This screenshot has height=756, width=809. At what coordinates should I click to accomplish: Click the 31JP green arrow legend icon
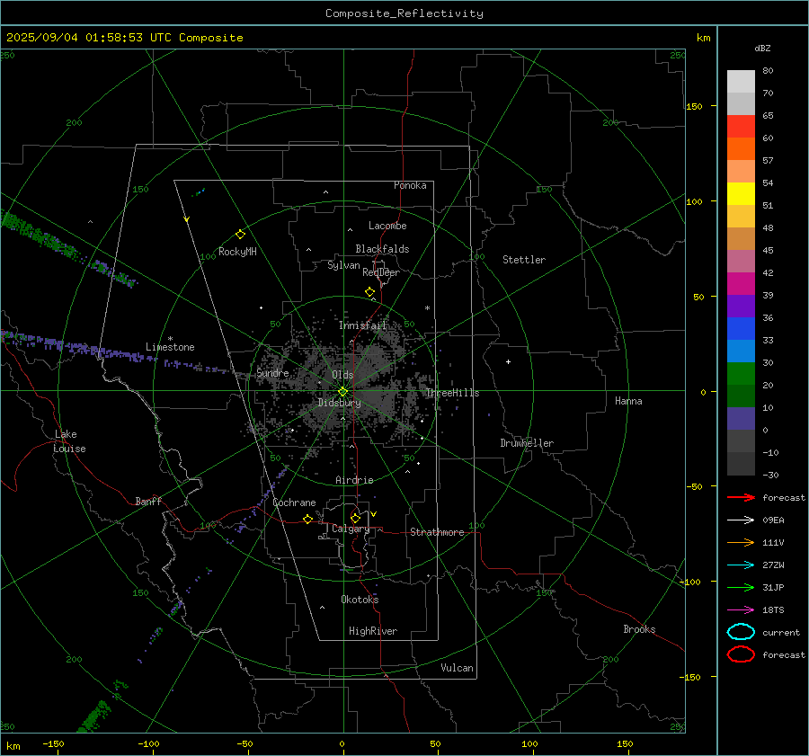[x=741, y=587]
